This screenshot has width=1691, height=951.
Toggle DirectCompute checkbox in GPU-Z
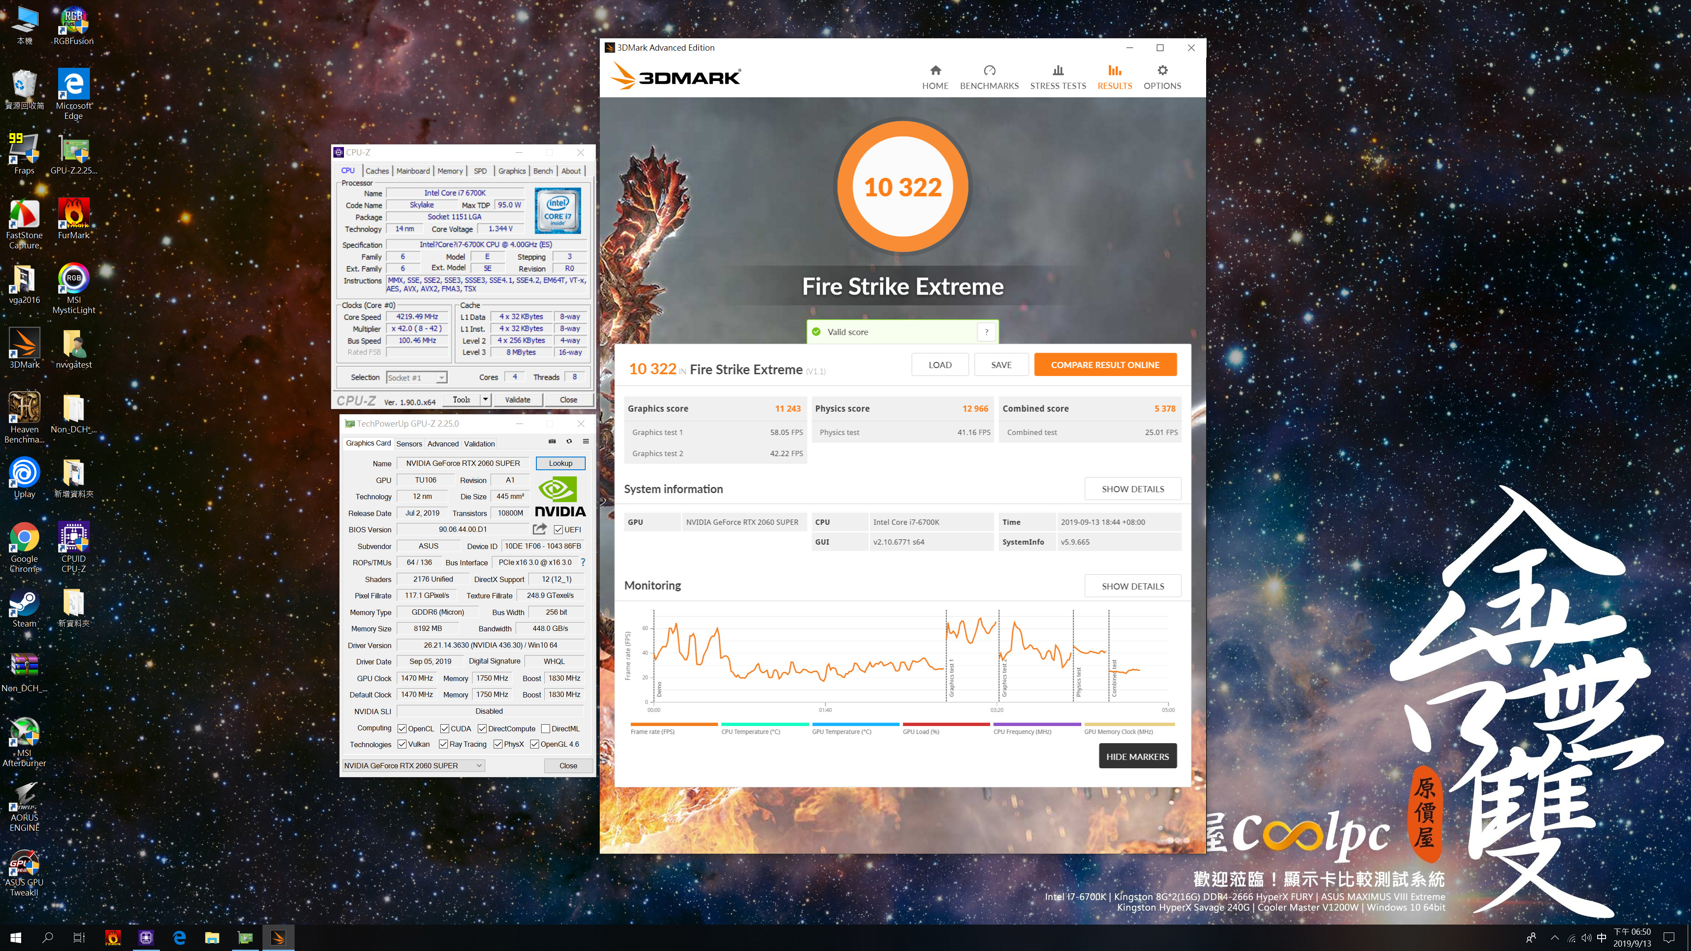pyautogui.click(x=482, y=729)
